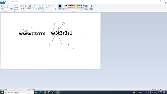The width and height of the screenshot is (167, 94).
Task: Choose the Five-point star shape
Action: click(37, 9)
